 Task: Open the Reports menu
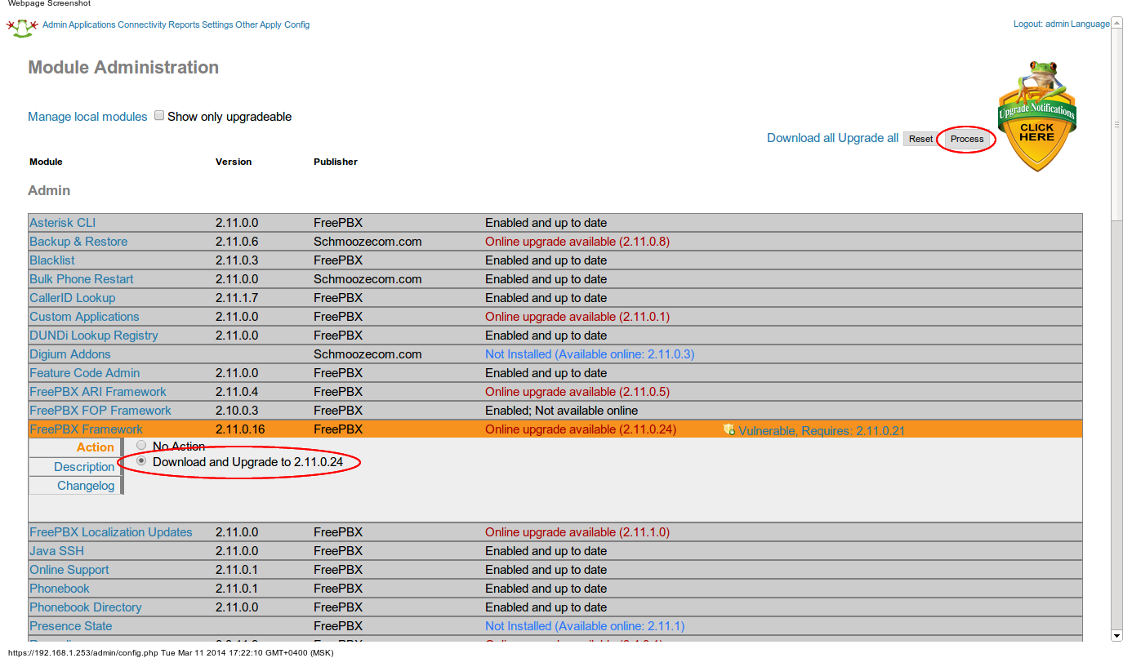(184, 24)
